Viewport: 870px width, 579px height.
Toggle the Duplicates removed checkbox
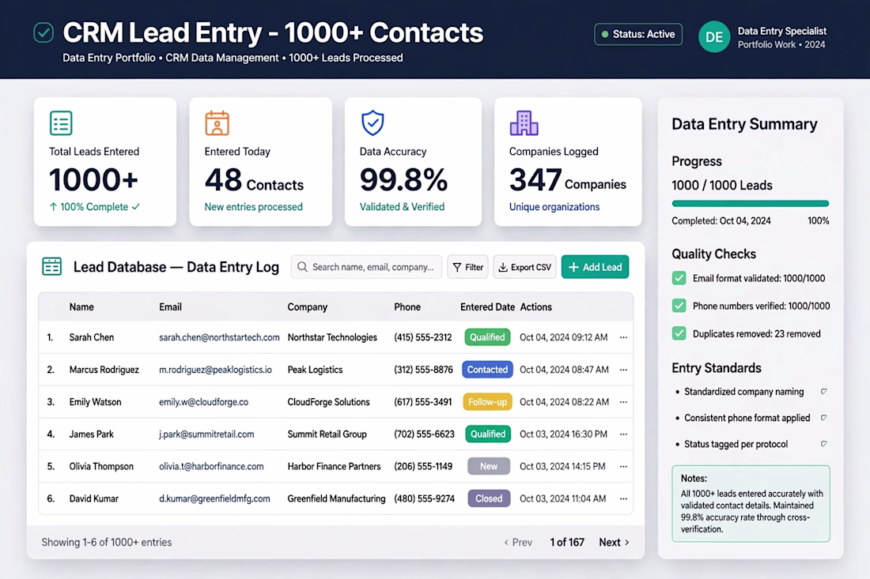[x=679, y=333]
